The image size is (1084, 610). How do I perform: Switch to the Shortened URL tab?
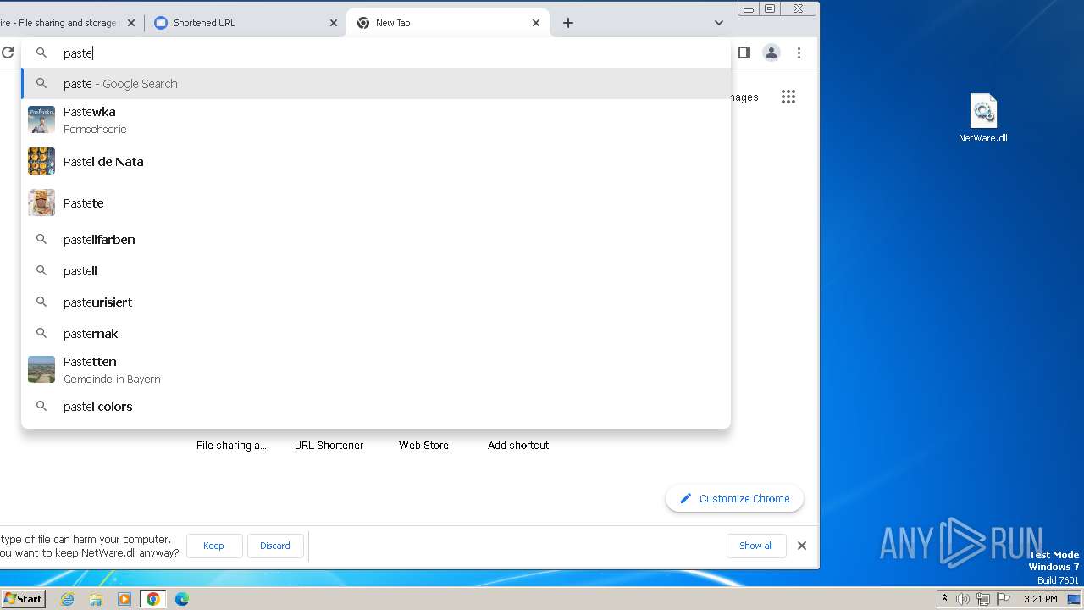[x=245, y=23]
